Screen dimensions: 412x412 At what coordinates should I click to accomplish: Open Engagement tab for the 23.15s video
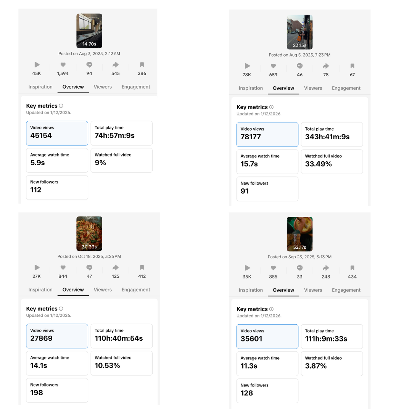coord(346,88)
